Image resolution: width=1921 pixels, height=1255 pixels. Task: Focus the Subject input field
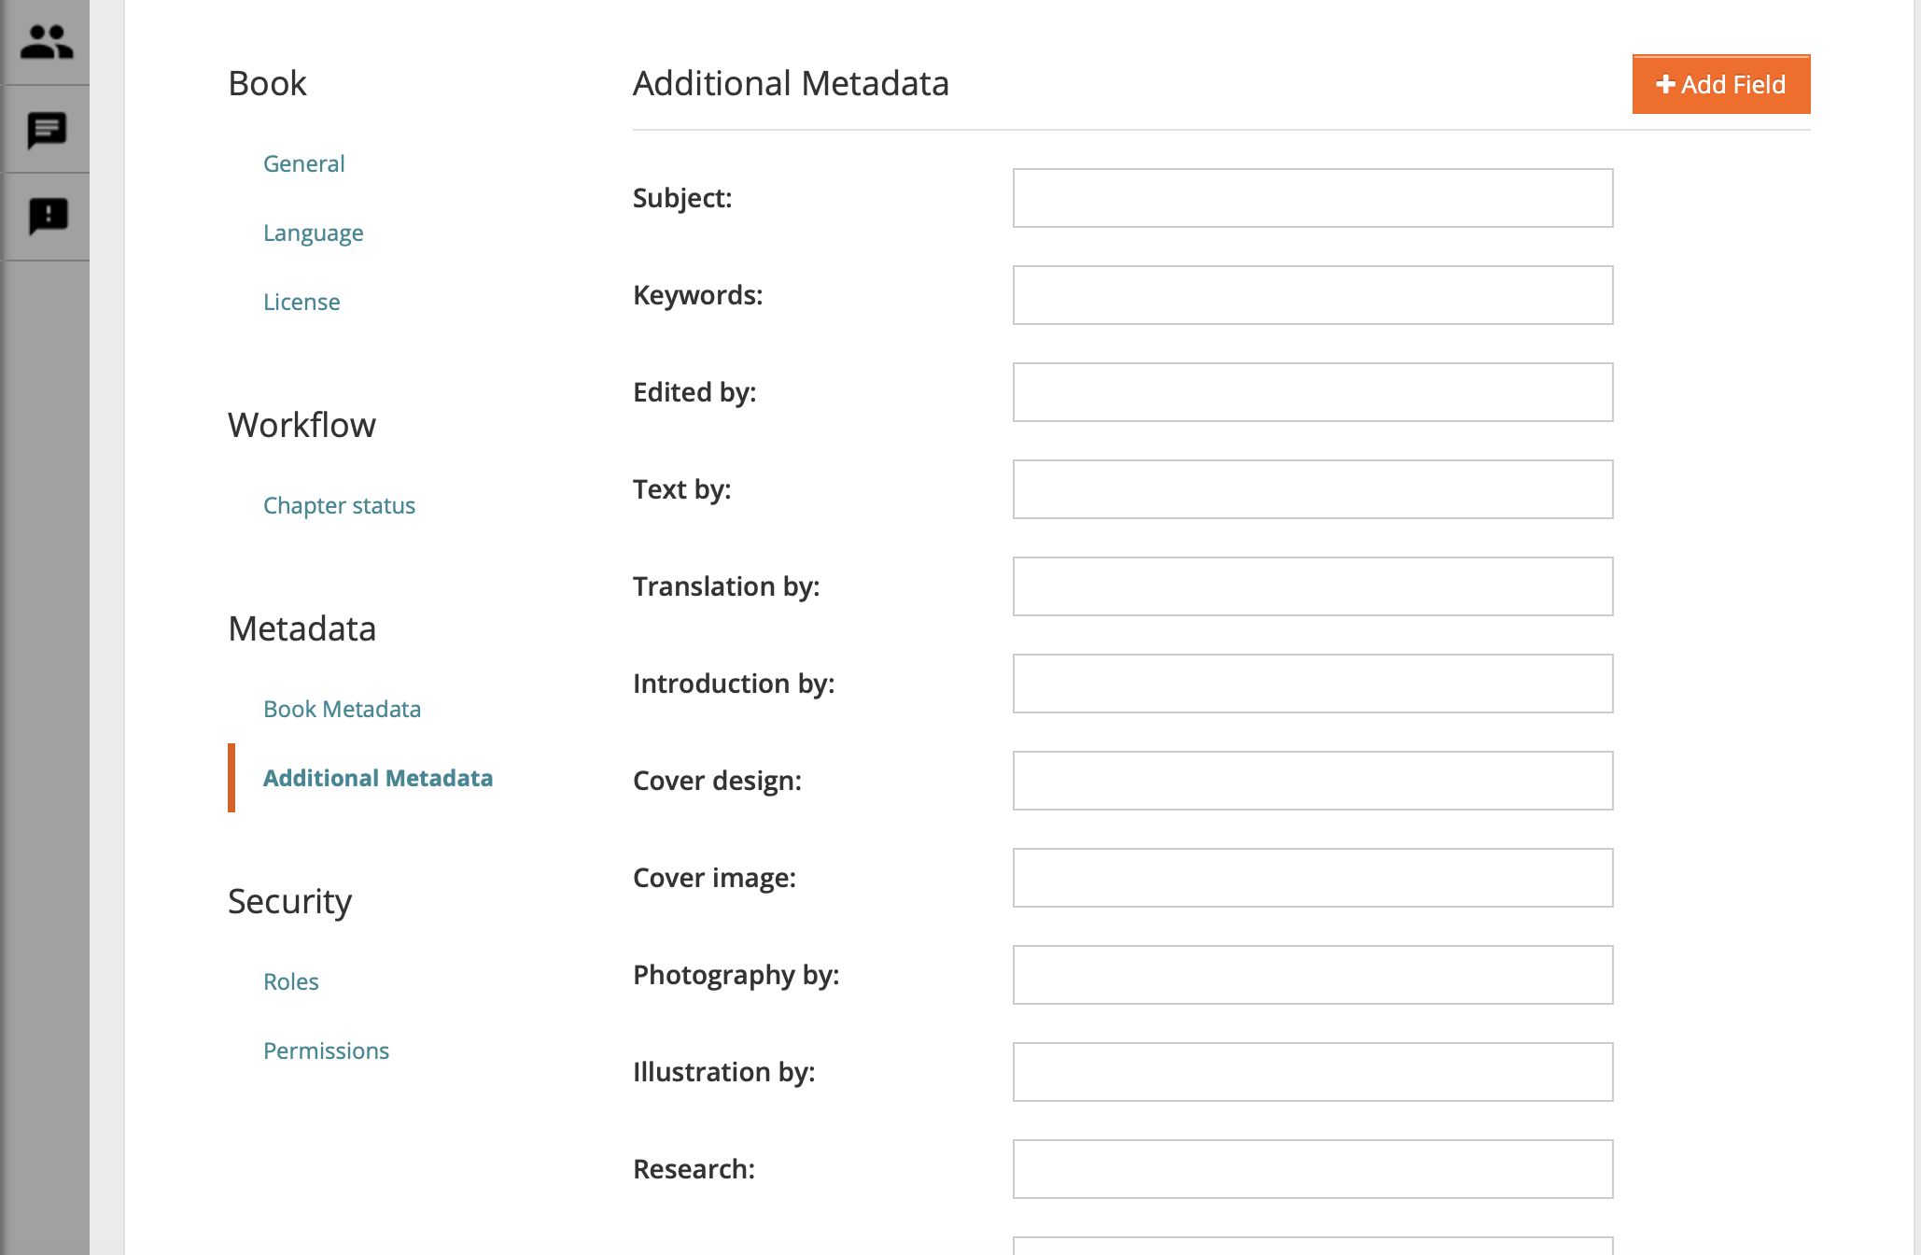[x=1313, y=198]
